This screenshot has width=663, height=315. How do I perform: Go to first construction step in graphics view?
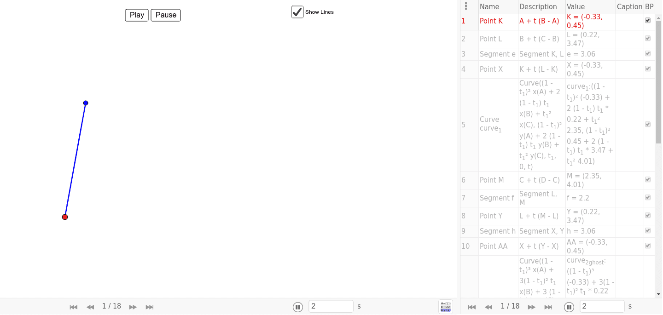click(73, 307)
